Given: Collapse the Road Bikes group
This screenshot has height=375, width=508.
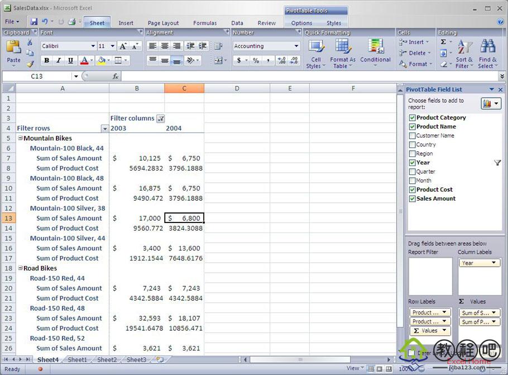Looking at the screenshot, I should [x=21, y=268].
